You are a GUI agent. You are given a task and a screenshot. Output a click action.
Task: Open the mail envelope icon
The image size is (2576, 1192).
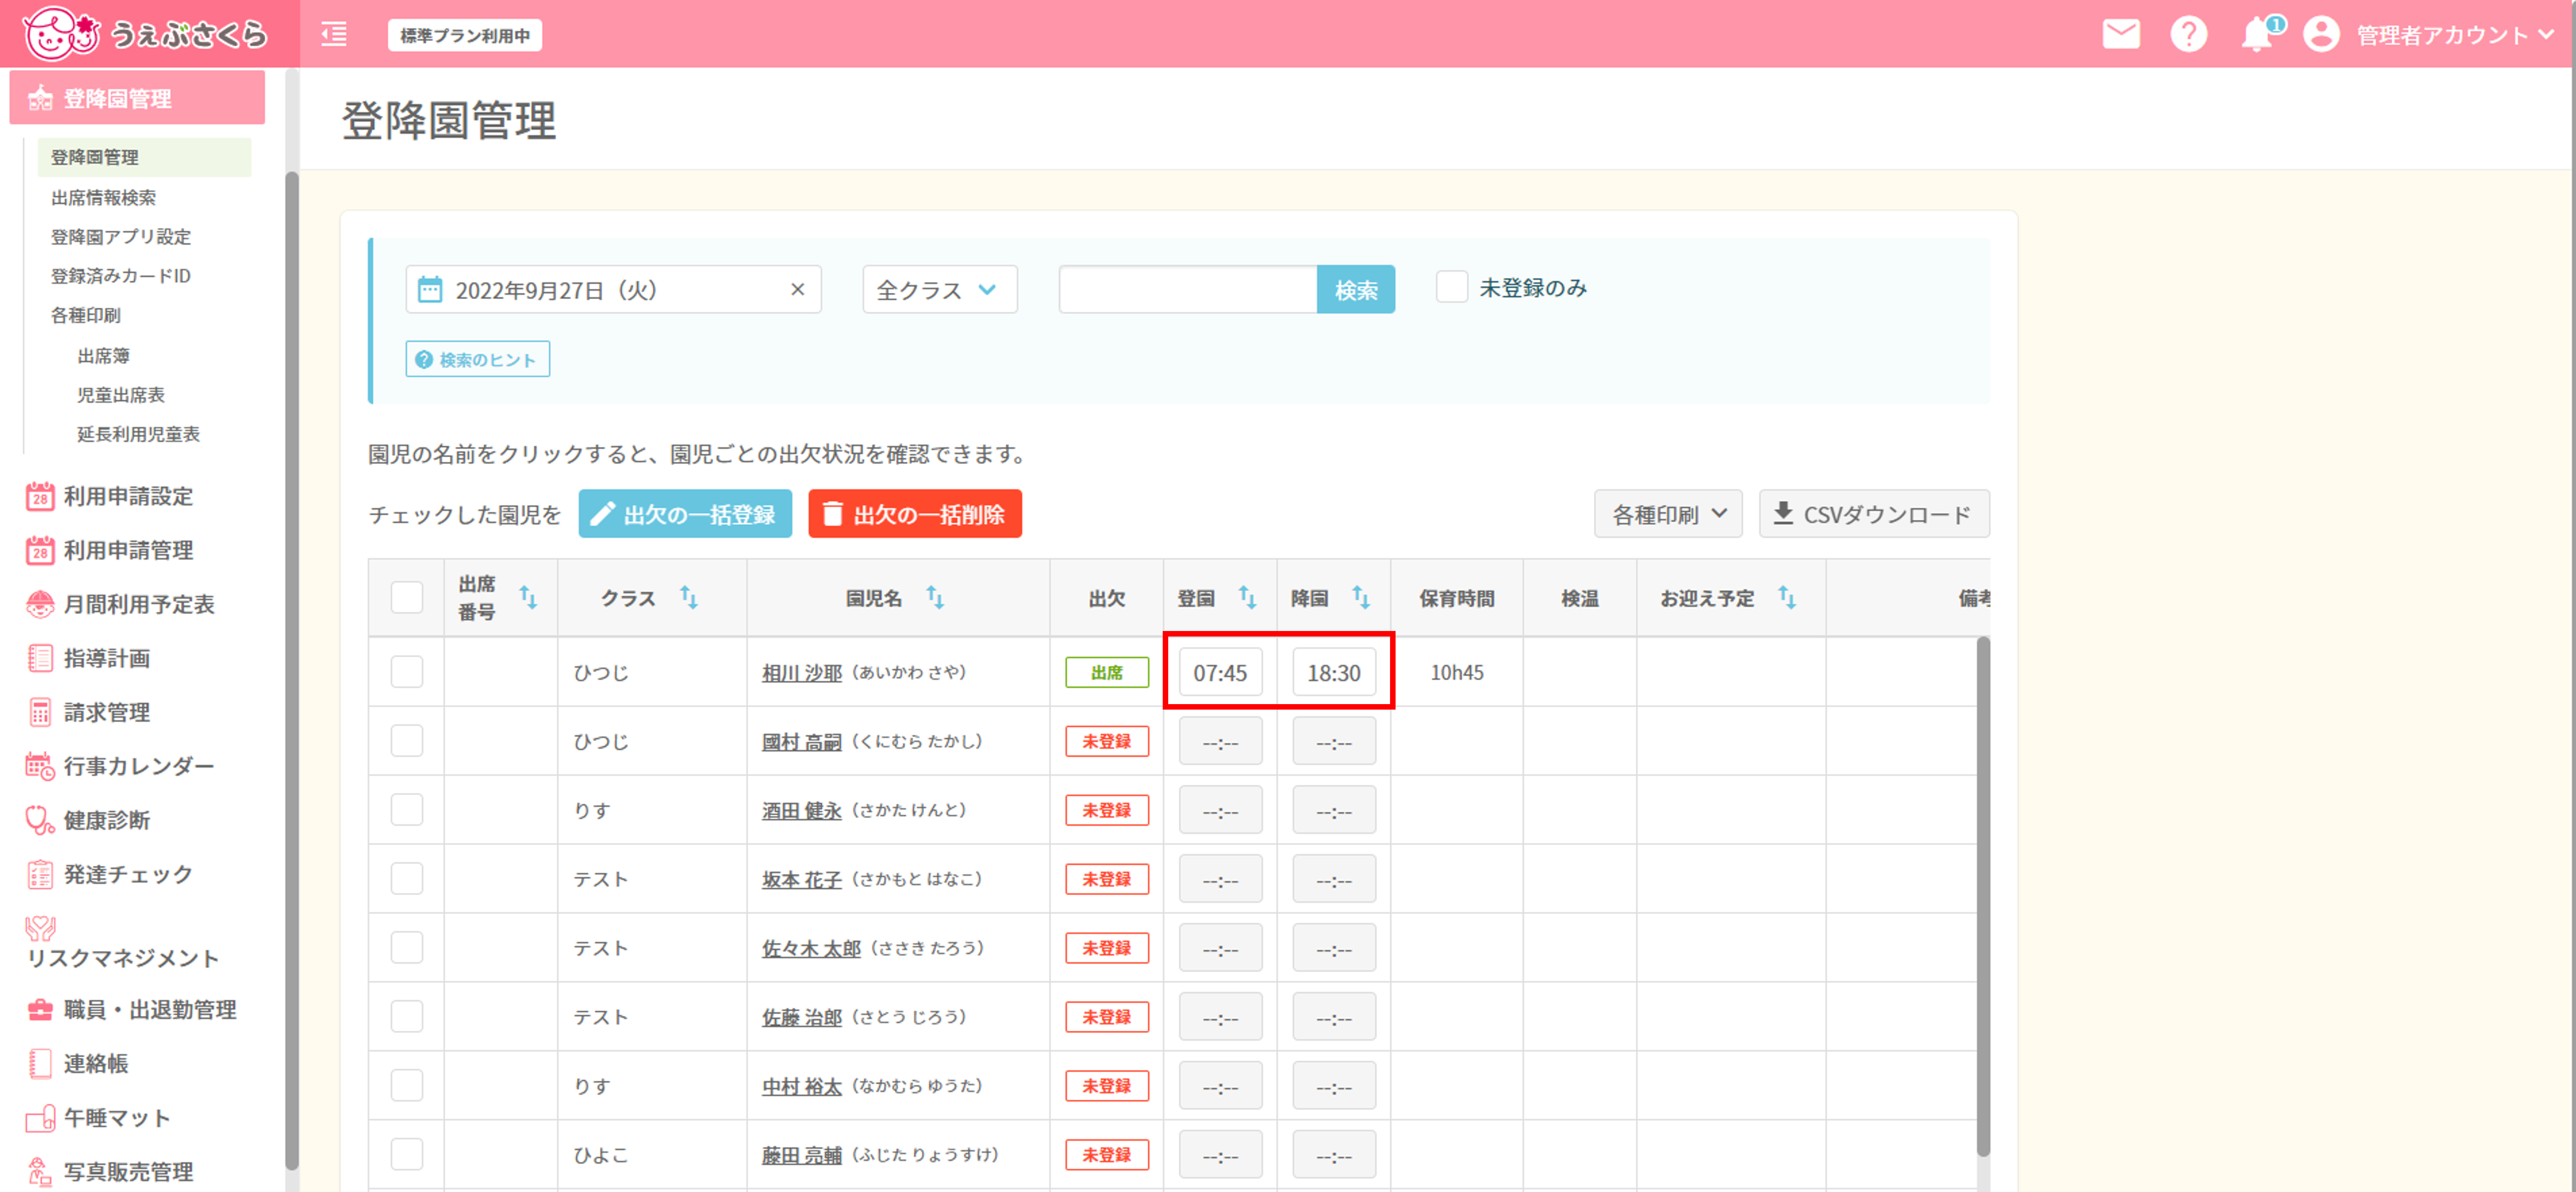click(x=2121, y=34)
